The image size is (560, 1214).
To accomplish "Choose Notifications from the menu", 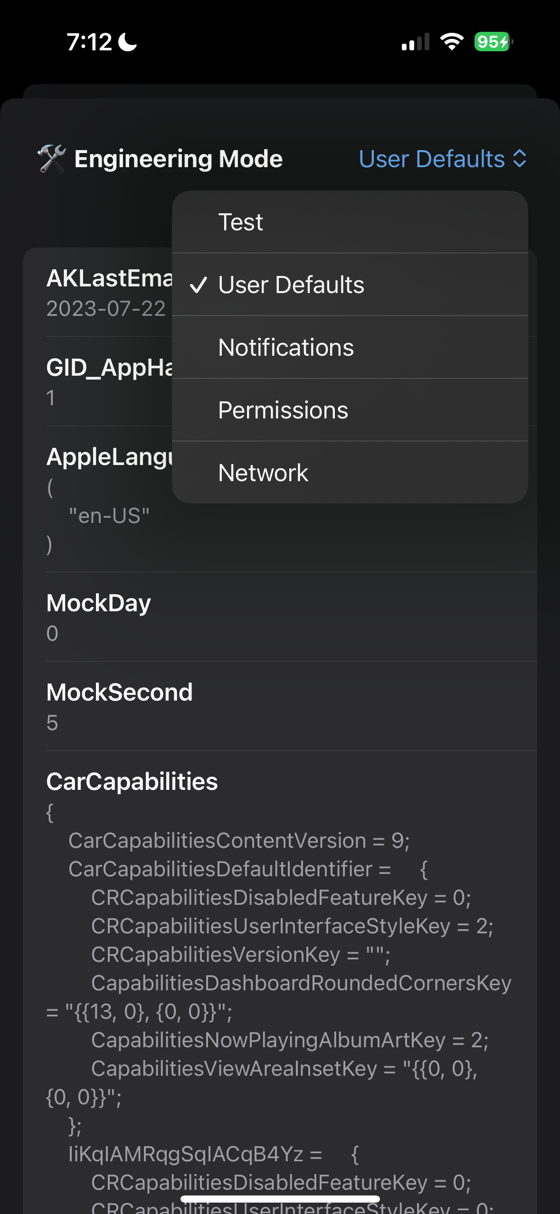I will [285, 347].
